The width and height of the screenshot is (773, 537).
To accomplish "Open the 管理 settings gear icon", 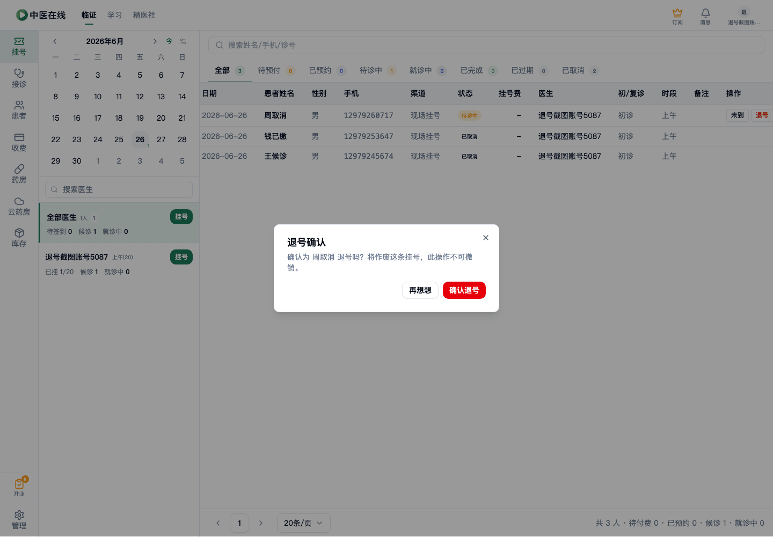I will coord(19,519).
